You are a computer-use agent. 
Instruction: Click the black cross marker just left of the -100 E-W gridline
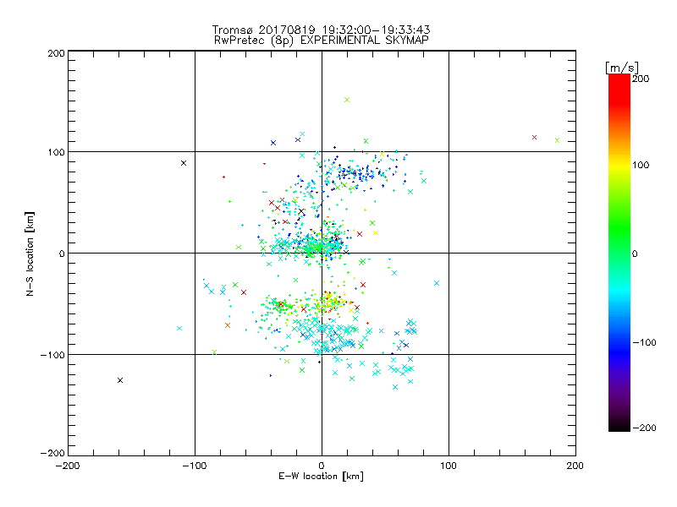184,163
